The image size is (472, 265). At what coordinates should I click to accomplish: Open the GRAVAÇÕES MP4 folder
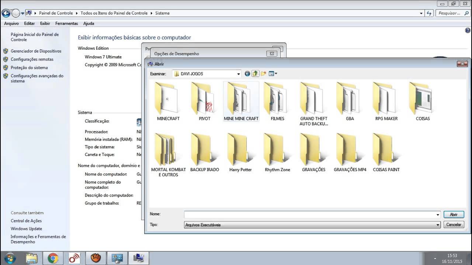pyautogui.click(x=350, y=152)
